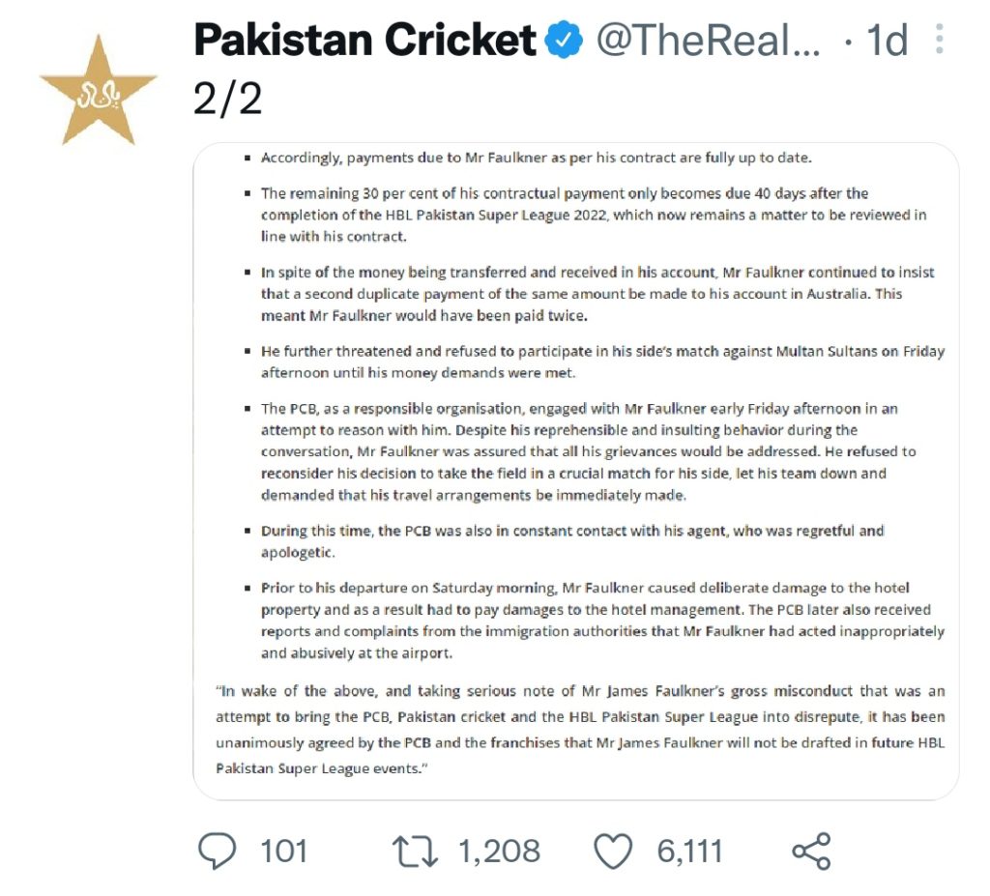This screenshot has height=896, width=990.
Task: Open the Pakistan Cricket display name
Action: [364, 40]
